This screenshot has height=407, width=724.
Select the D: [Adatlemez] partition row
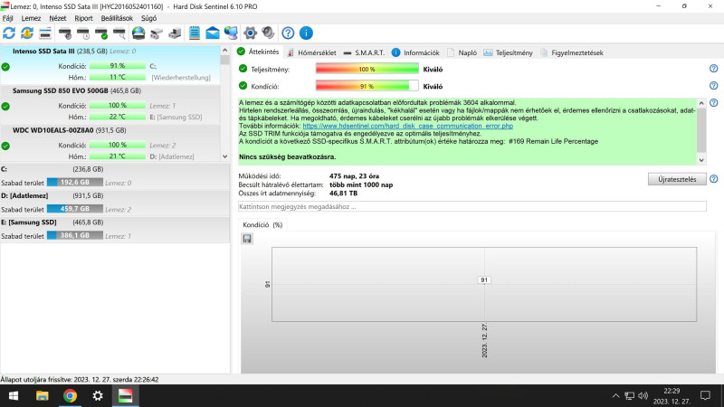tap(115, 203)
